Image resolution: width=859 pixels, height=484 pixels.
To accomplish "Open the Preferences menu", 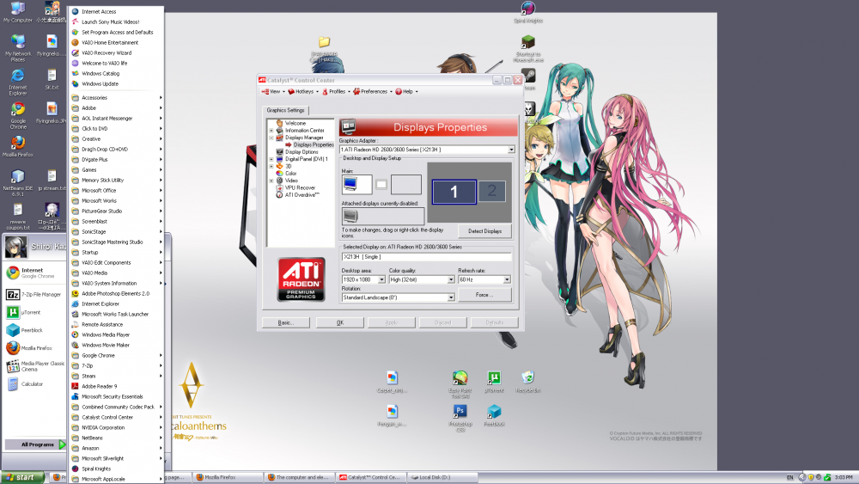I will [x=373, y=91].
